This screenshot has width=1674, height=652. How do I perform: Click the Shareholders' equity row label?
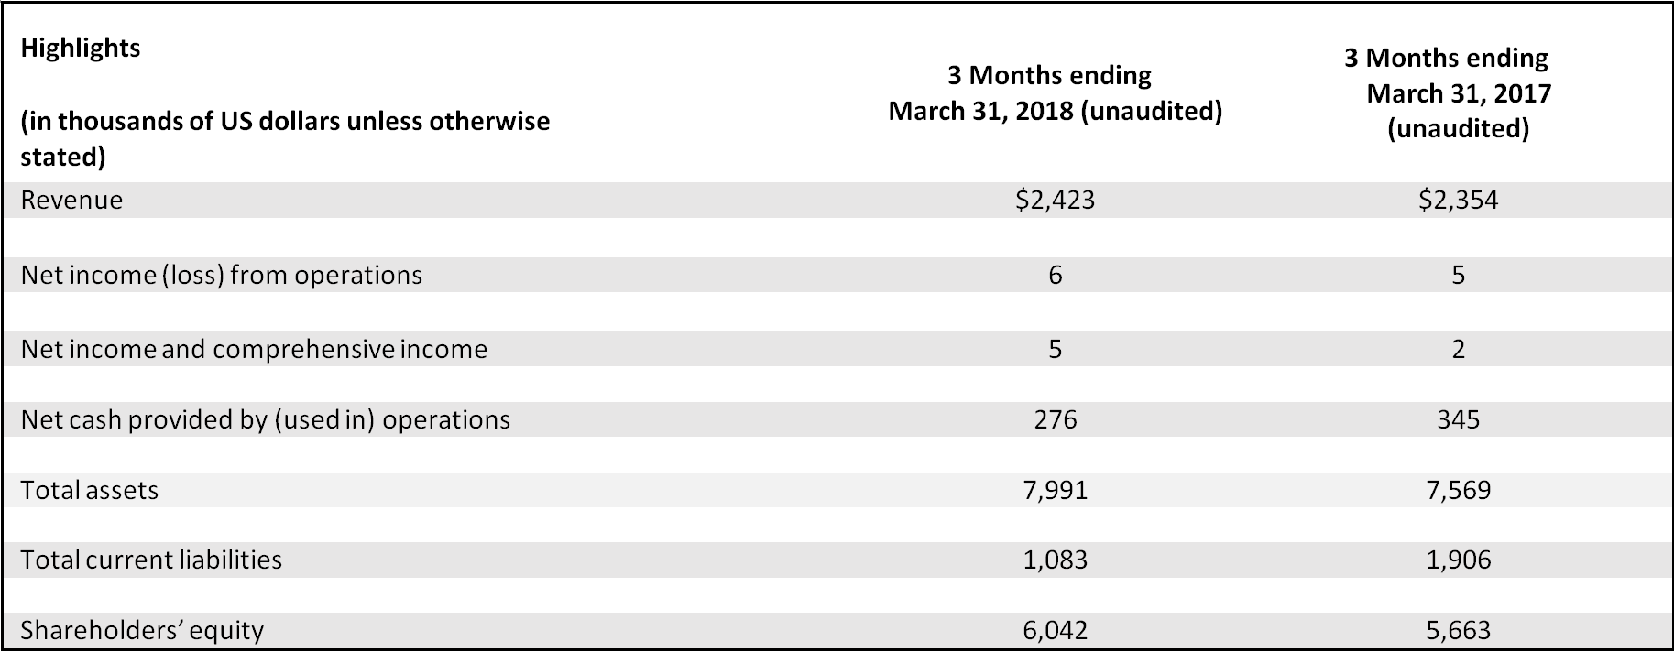click(x=142, y=631)
